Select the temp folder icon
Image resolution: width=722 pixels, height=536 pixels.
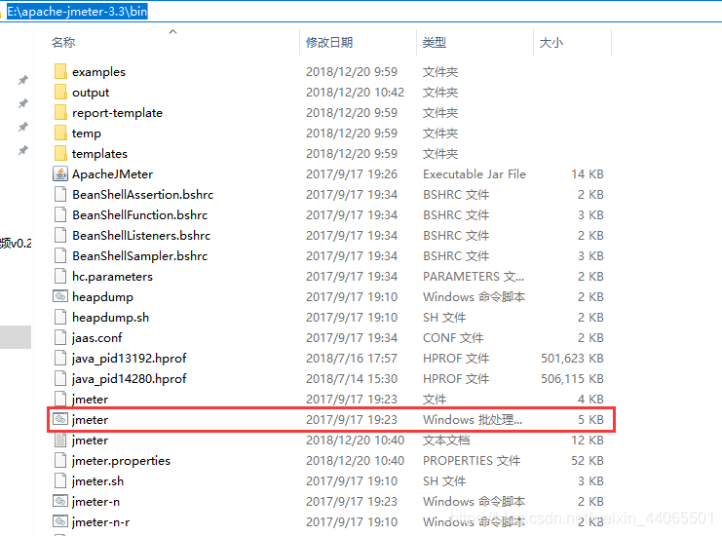coord(60,134)
